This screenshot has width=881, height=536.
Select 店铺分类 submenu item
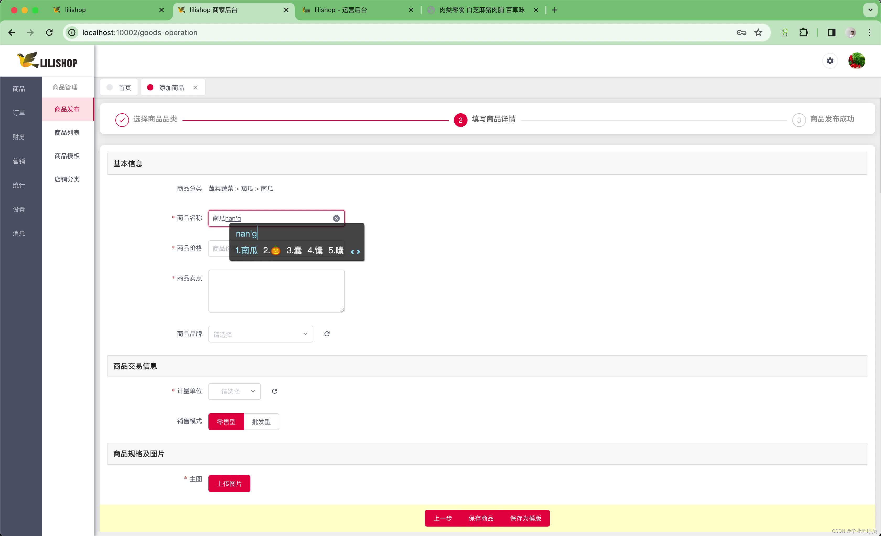(68, 179)
